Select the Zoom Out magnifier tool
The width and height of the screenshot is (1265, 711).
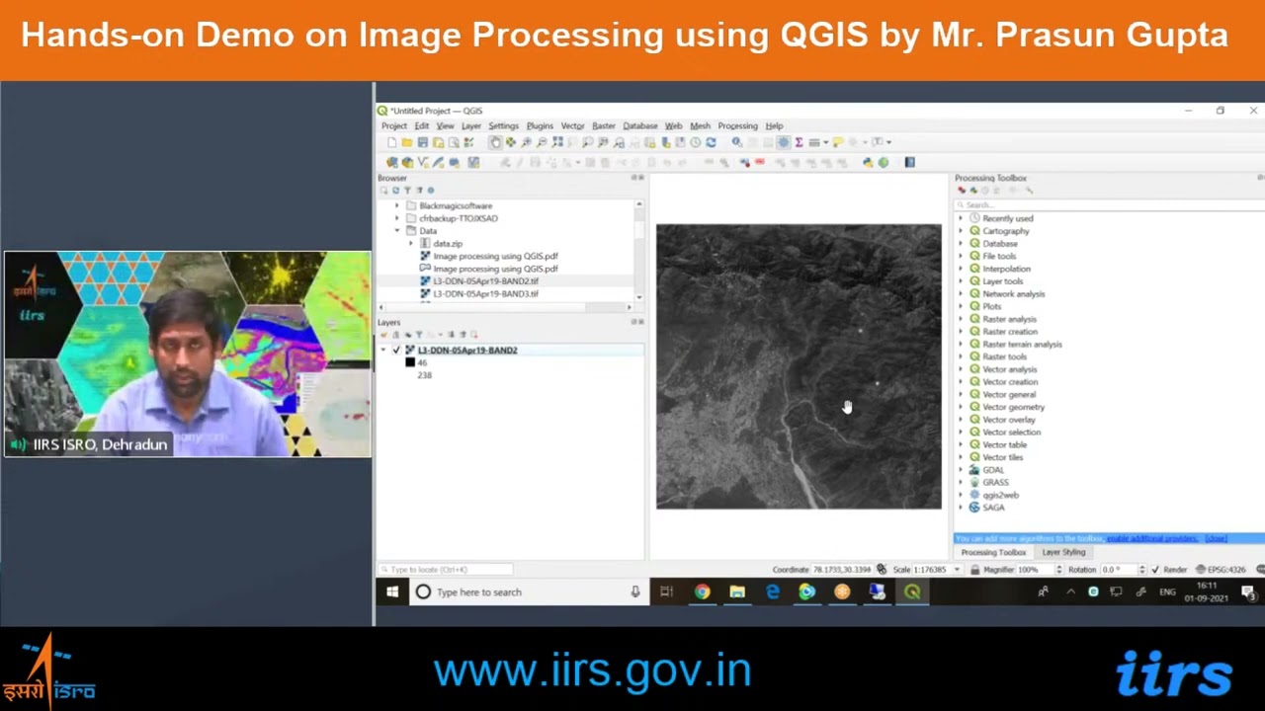pyautogui.click(x=542, y=142)
